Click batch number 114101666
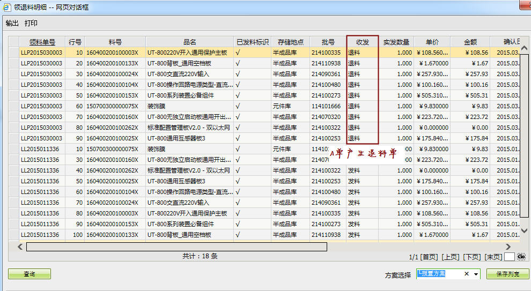 pos(326,106)
